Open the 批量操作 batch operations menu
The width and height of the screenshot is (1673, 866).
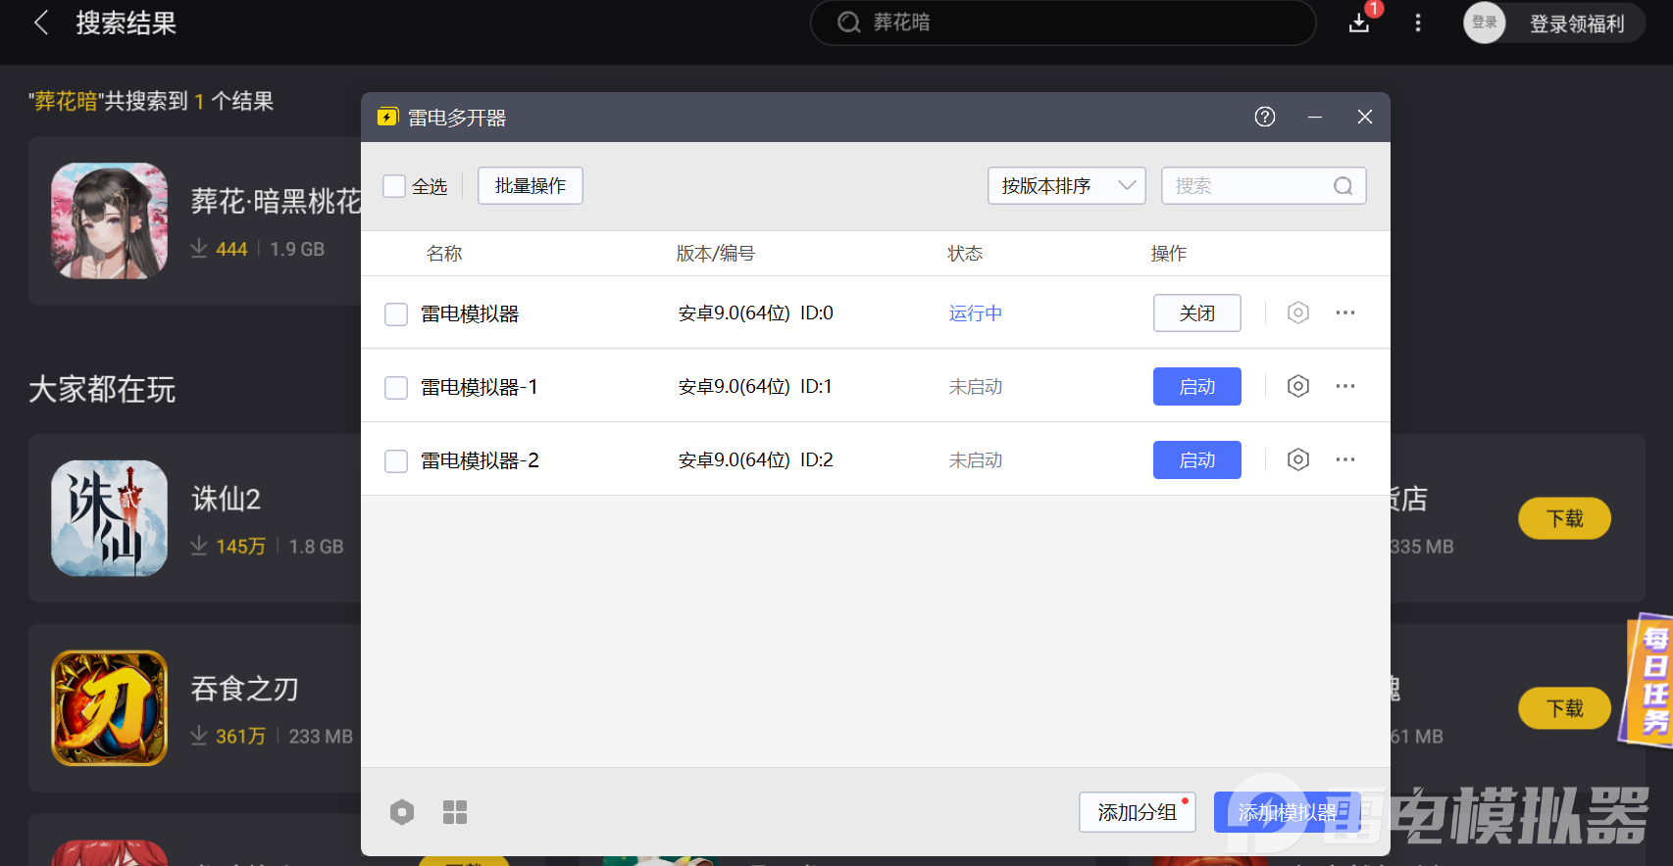530,186
